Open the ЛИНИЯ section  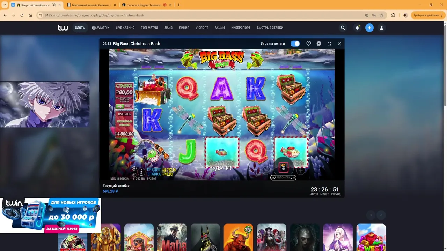coord(184,28)
